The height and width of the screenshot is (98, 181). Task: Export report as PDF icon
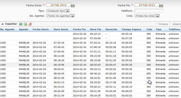coord(30,24)
